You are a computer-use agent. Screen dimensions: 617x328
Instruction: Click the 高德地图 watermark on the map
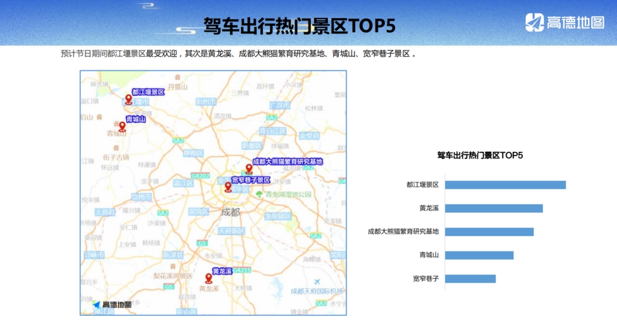tap(112, 305)
